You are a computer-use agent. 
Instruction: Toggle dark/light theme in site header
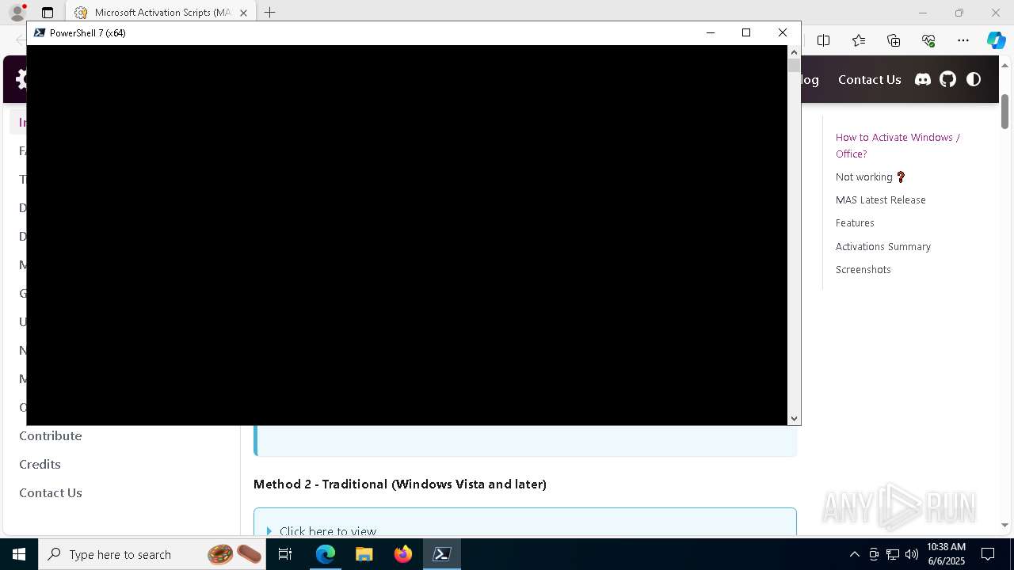pos(974,79)
